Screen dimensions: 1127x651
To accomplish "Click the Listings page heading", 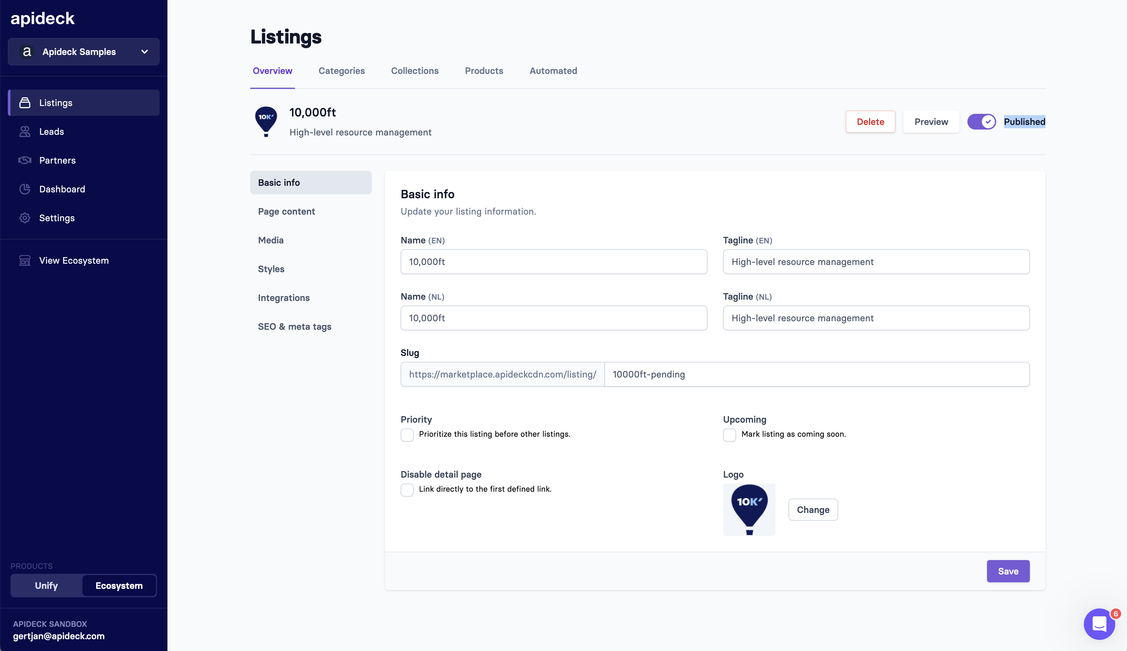I will point(286,37).
